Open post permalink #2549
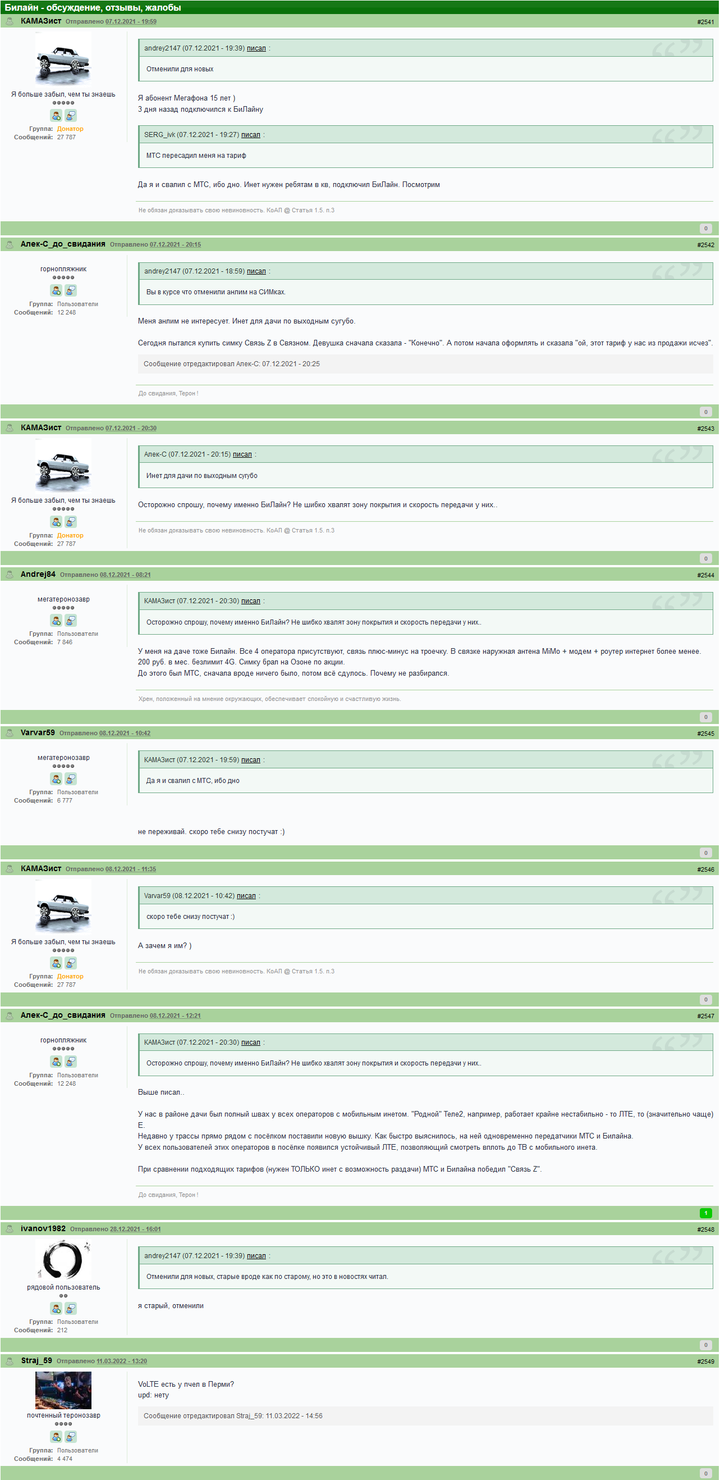 pyautogui.click(x=705, y=1361)
